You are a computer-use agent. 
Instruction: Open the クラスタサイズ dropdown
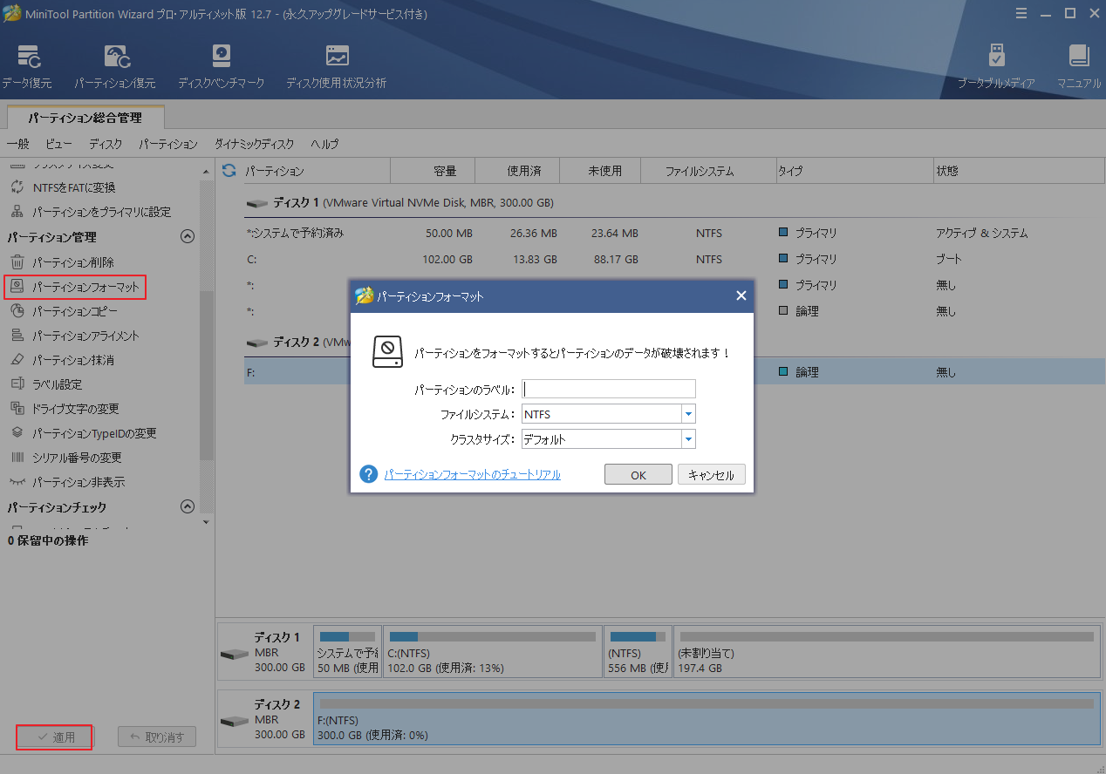coord(687,439)
